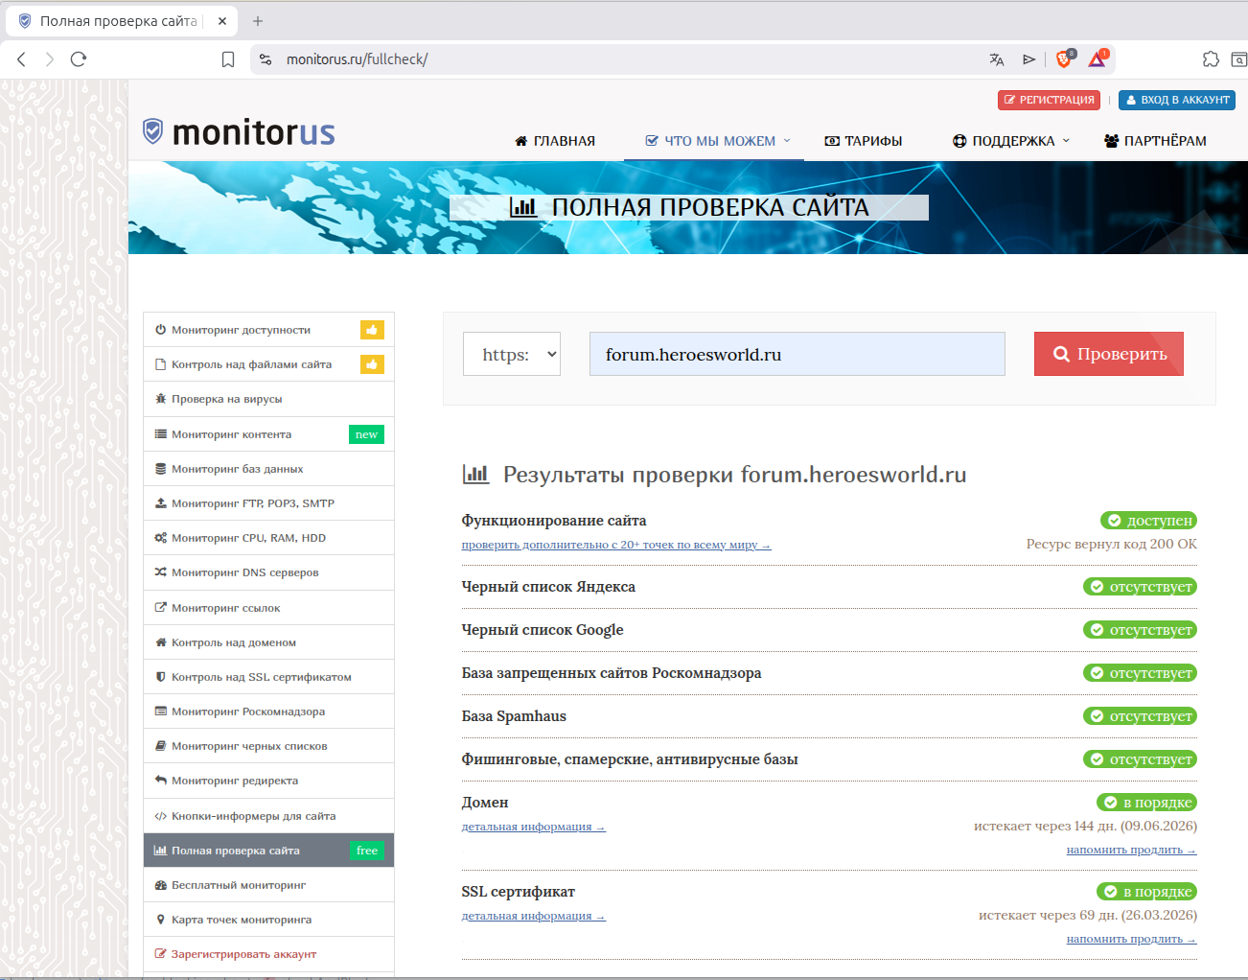
Task: Click the browser back arrow
Action: click(x=21, y=59)
